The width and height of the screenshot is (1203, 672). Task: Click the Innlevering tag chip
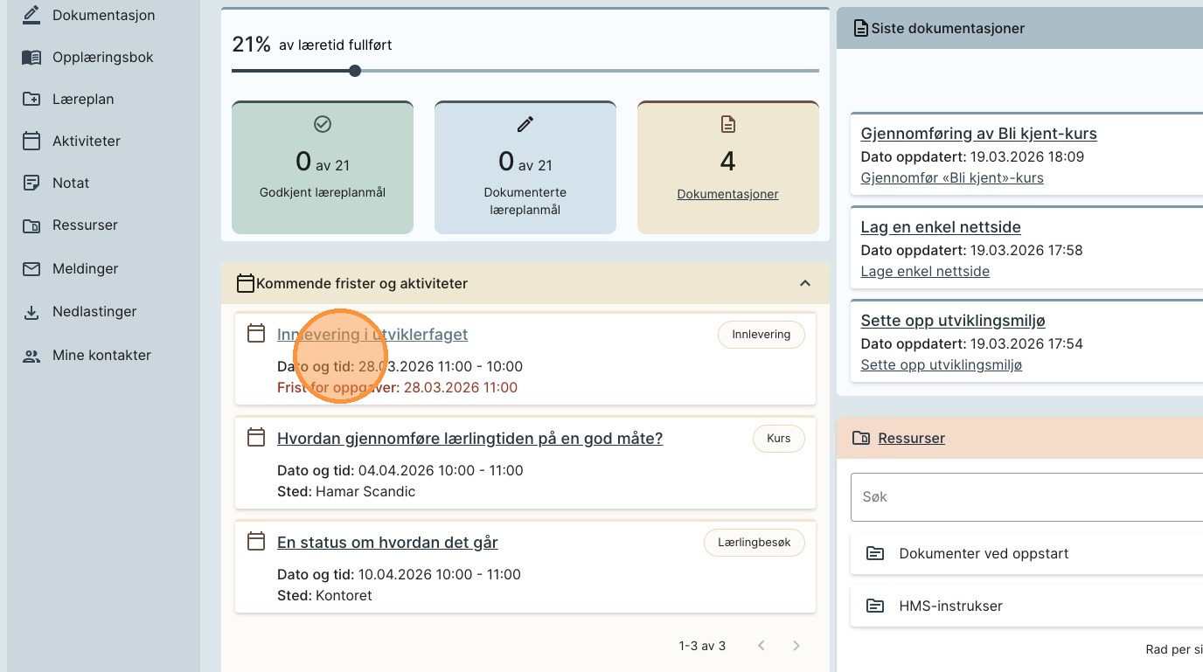[761, 335]
